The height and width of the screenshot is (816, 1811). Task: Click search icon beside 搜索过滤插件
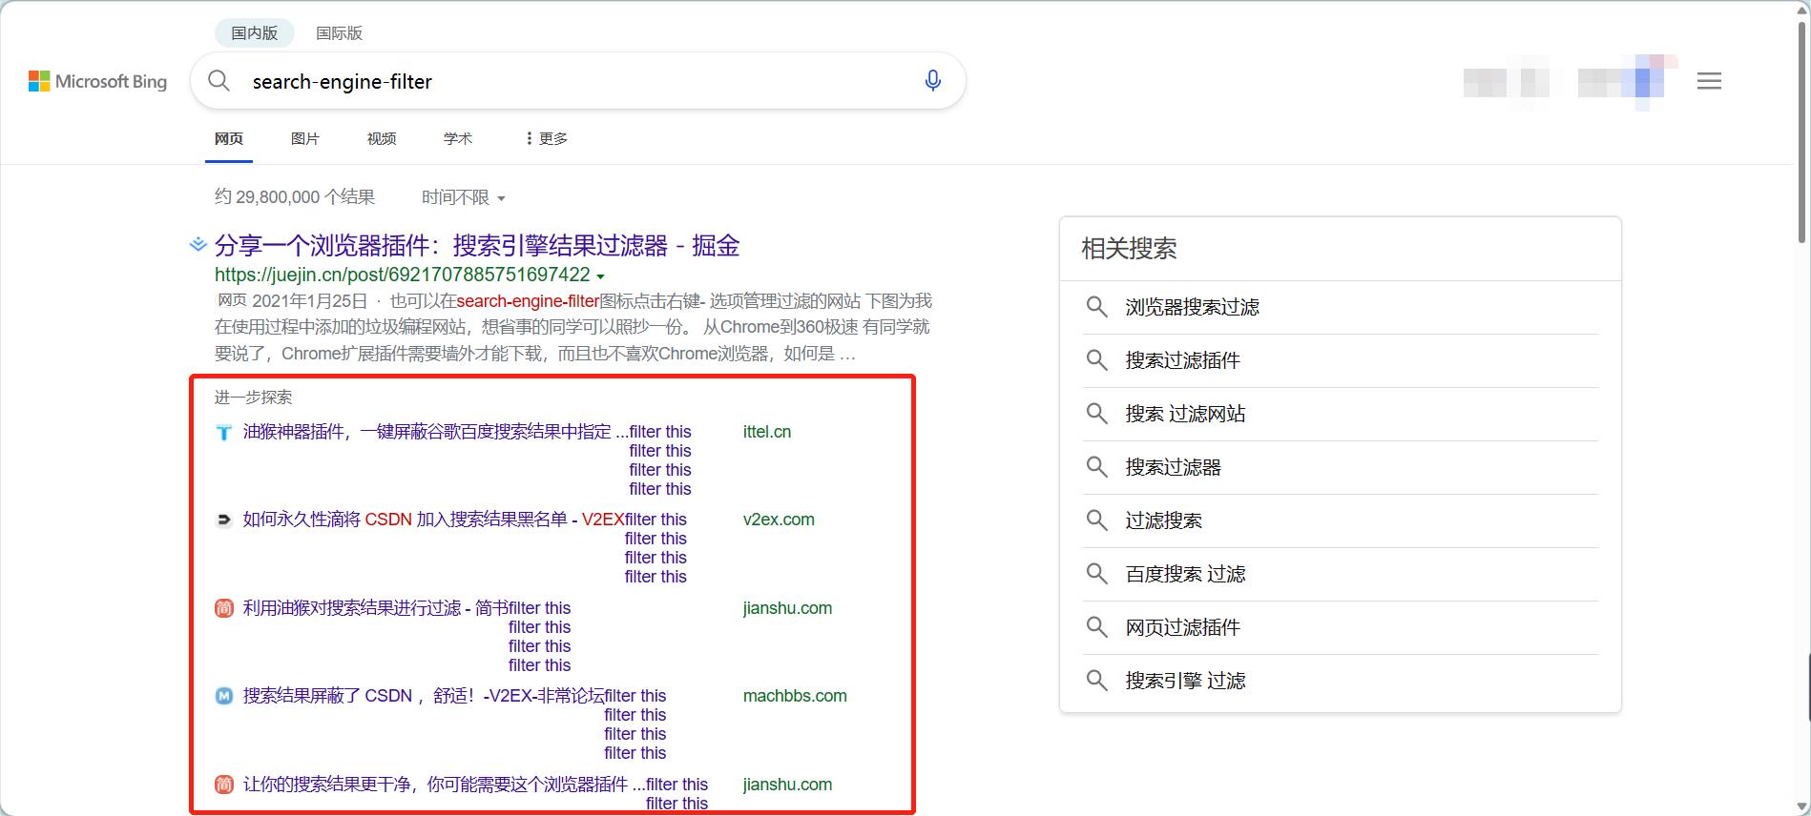pyautogui.click(x=1096, y=360)
